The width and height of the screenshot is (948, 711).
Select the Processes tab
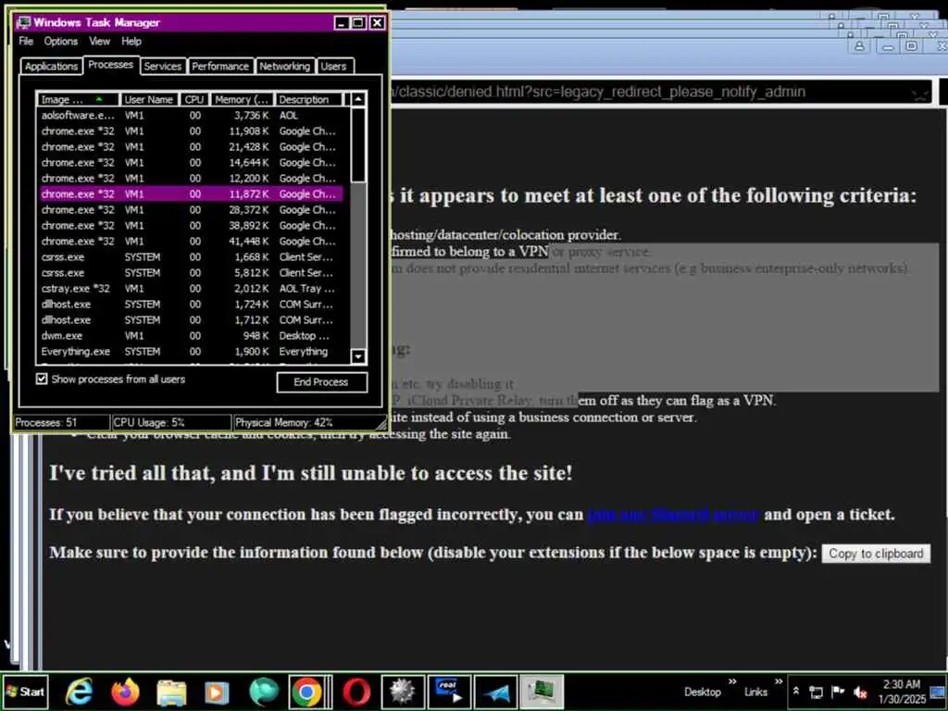tap(111, 65)
